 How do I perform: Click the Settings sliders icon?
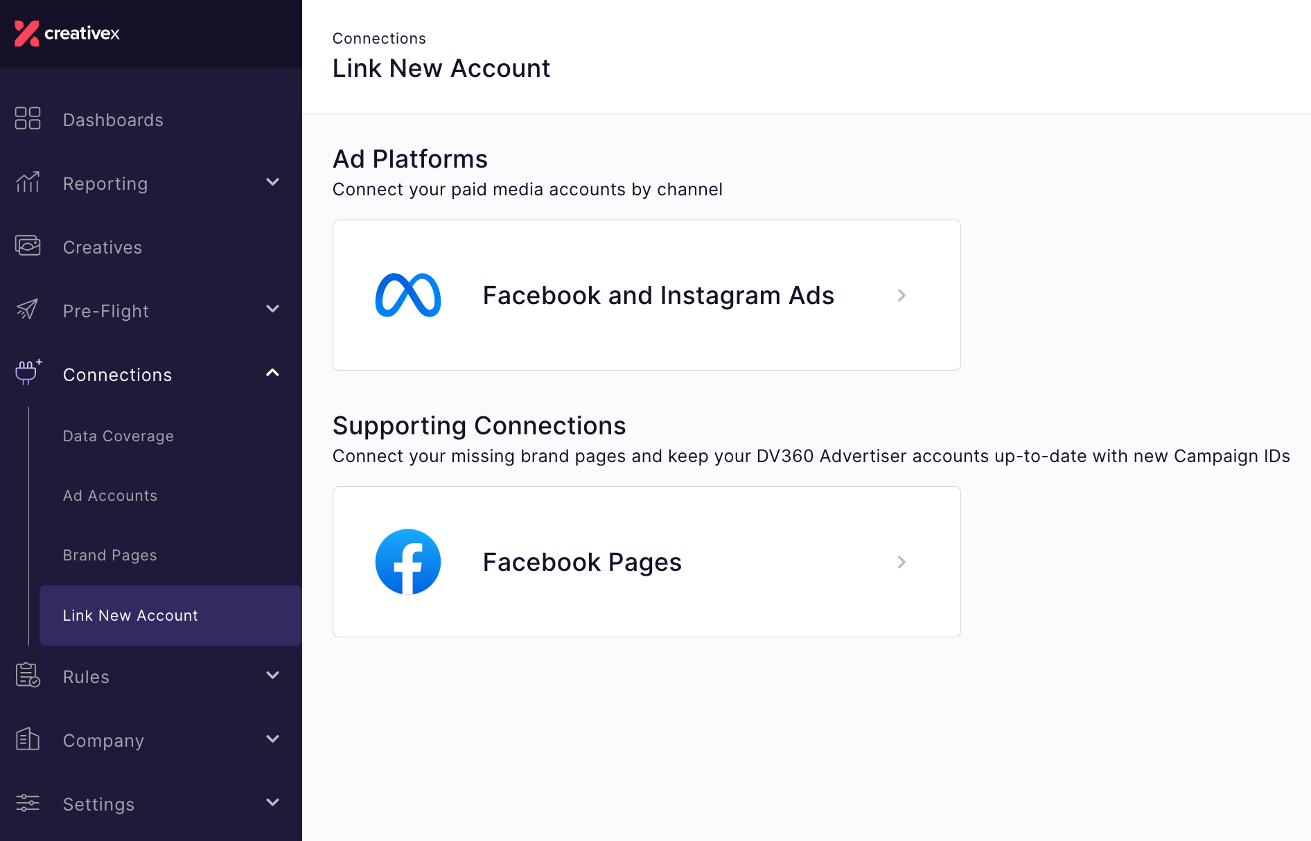click(x=28, y=803)
